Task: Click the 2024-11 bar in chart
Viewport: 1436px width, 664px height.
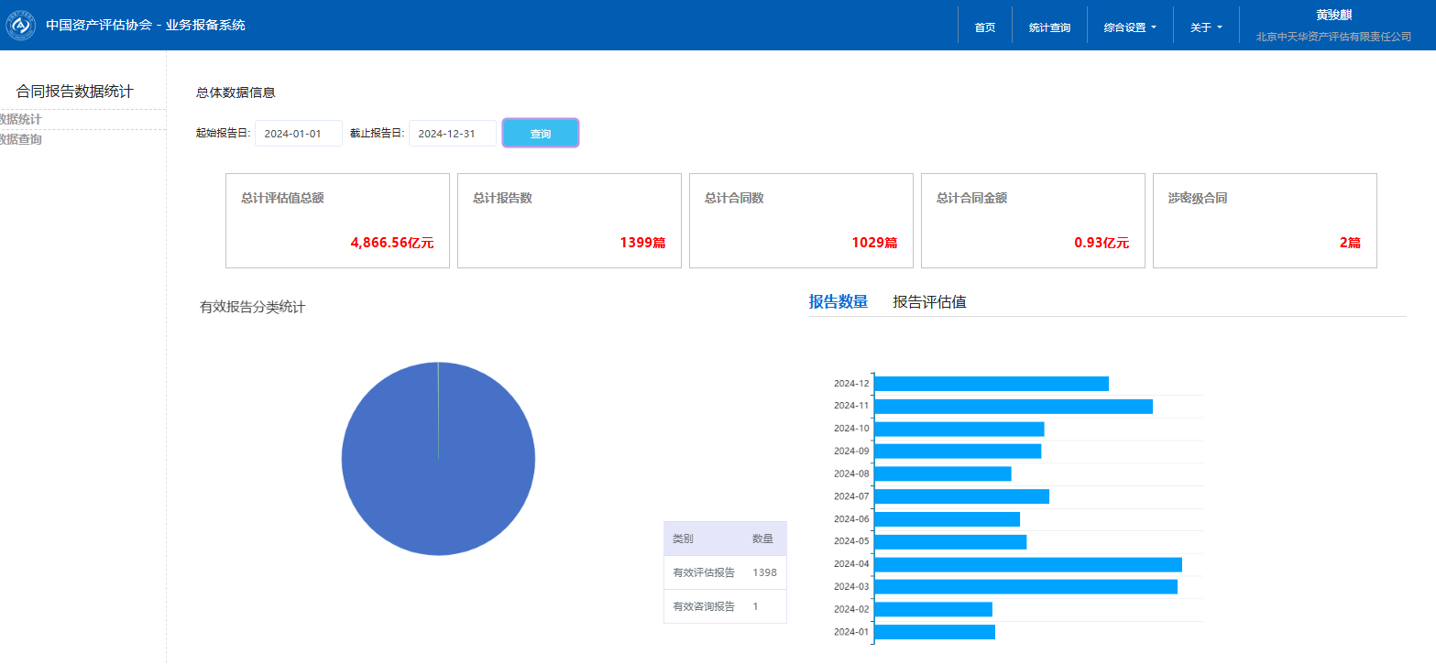Action: tap(1013, 406)
